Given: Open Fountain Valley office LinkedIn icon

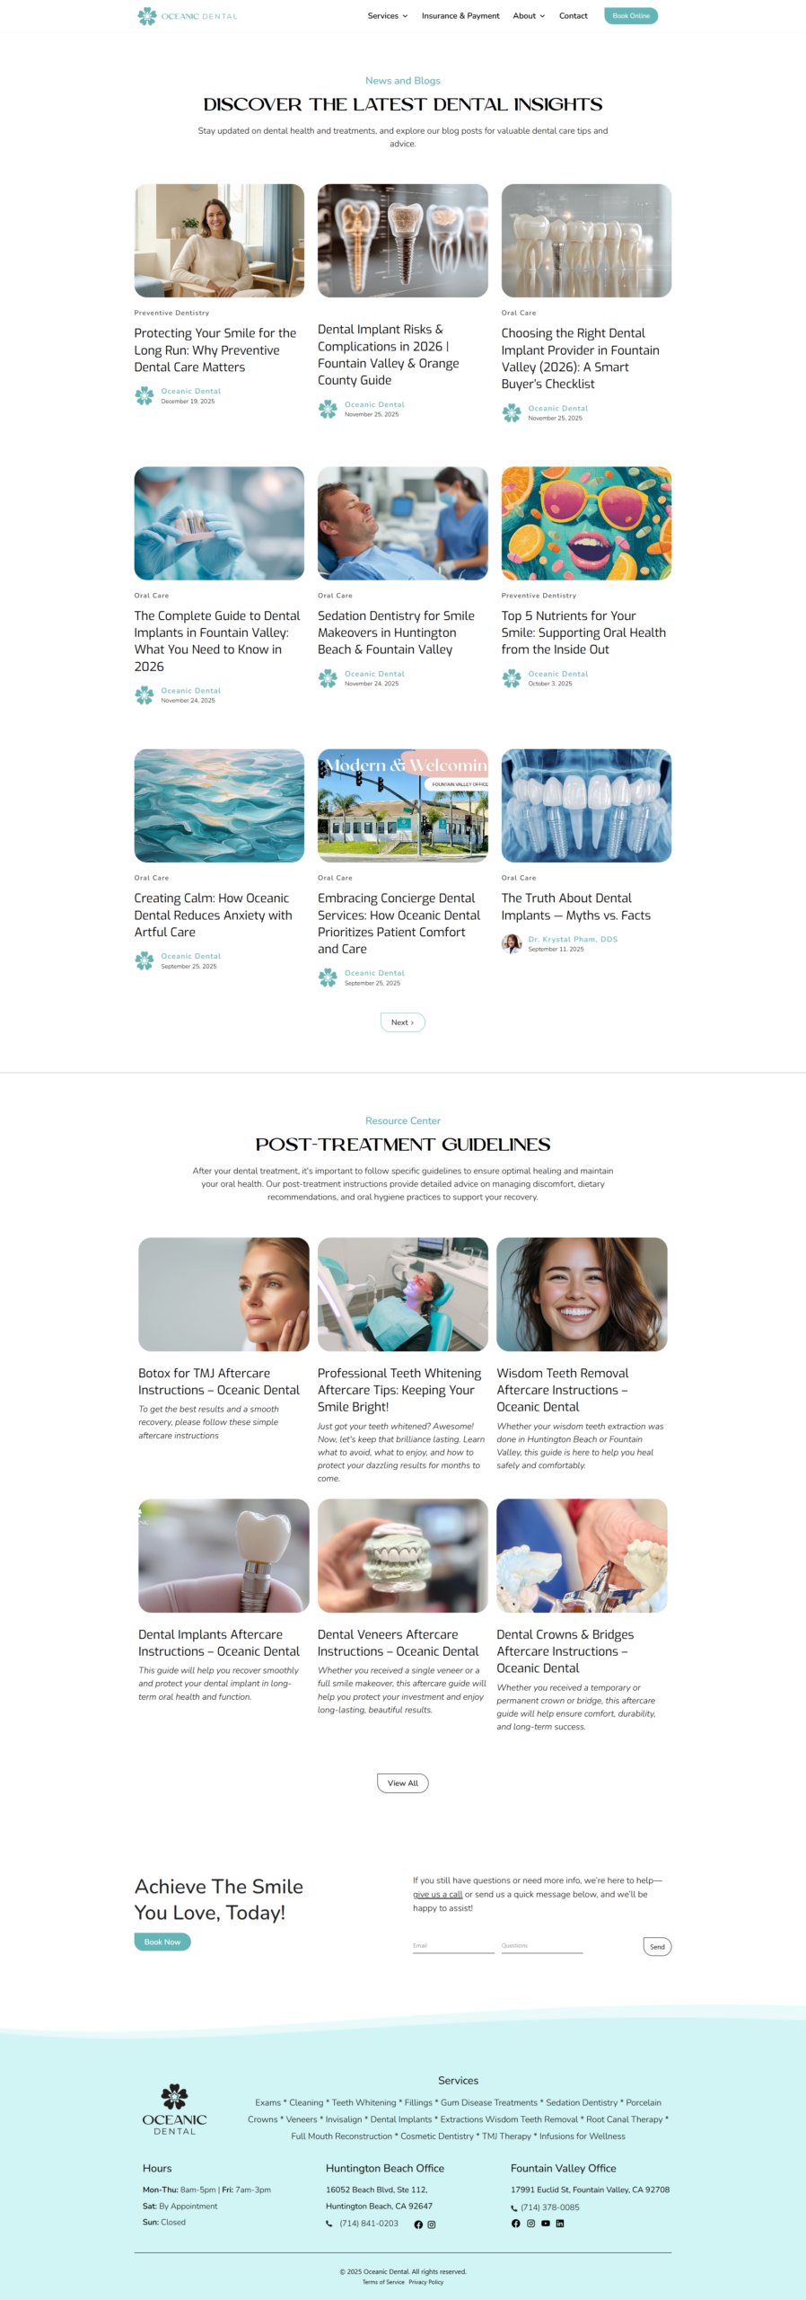Looking at the screenshot, I should (x=560, y=2224).
